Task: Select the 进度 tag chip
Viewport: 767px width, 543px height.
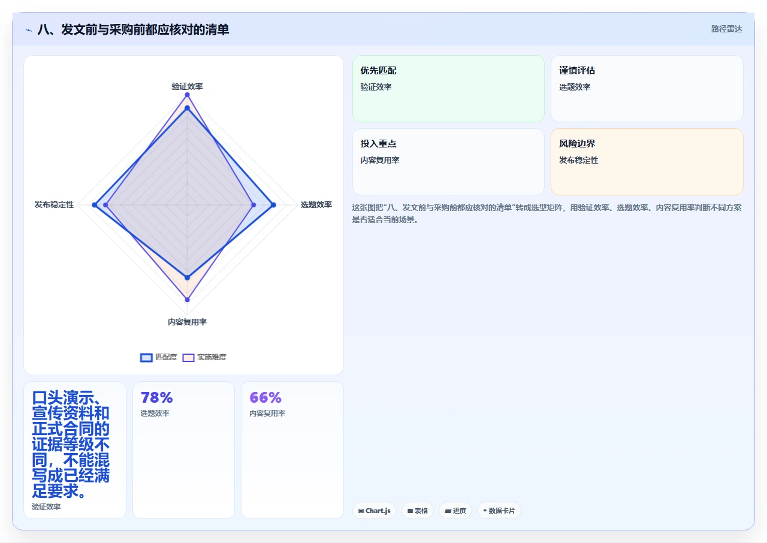Action: tap(455, 511)
